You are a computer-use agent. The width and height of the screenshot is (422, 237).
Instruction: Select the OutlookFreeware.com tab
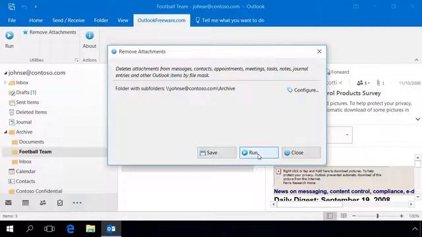click(162, 20)
